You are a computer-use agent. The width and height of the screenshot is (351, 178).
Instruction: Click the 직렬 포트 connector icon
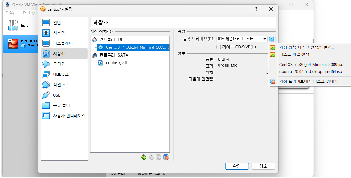pos(46,85)
